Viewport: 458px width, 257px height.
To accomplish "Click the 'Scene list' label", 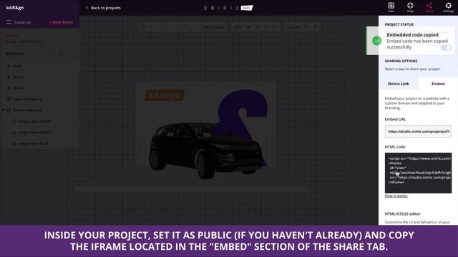I will (22, 22).
